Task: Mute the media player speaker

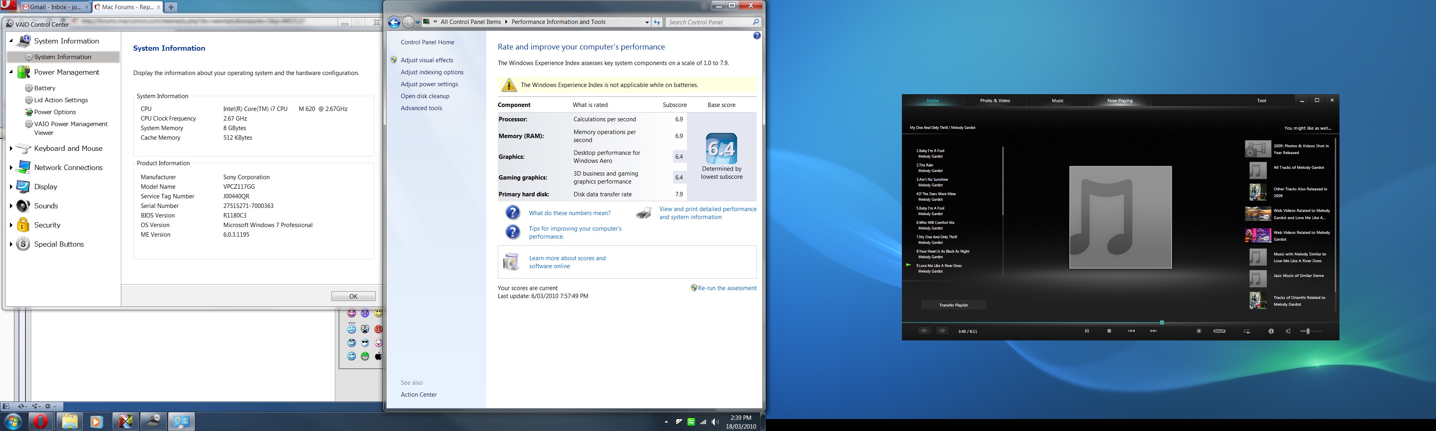Action: click(1288, 331)
